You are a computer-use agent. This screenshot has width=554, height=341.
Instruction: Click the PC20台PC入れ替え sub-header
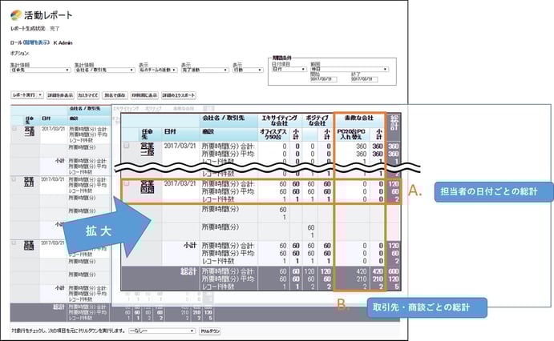(351, 134)
